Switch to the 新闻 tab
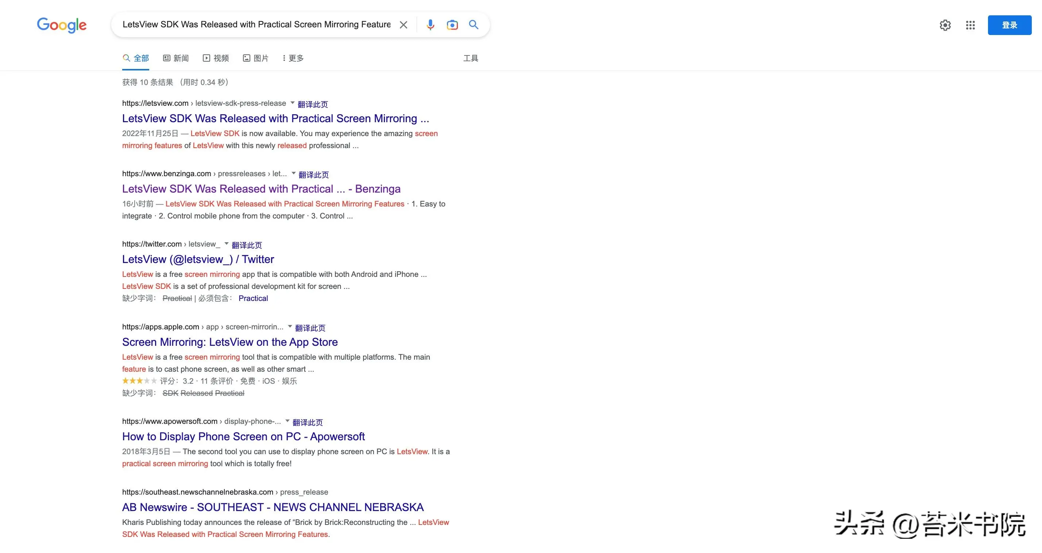Image resolution: width=1042 pixels, height=553 pixels. (x=176, y=58)
